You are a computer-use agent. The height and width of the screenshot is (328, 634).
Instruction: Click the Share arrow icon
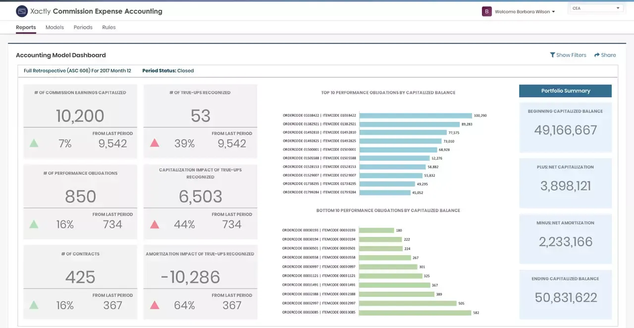coord(597,55)
